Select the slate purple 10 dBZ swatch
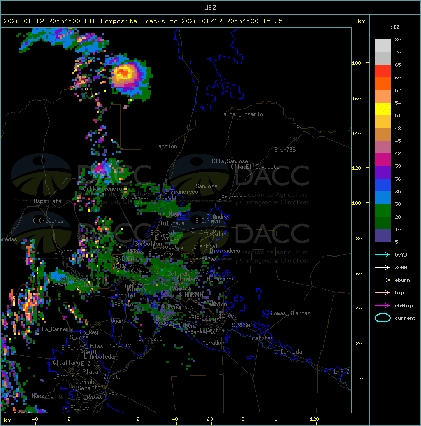Screen dimensions: 421x426 [383, 236]
